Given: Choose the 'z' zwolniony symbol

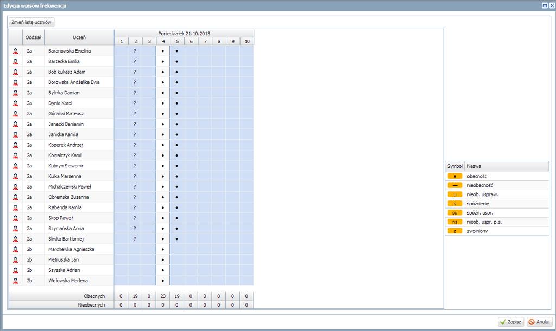Looking at the screenshot, I should (x=455, y=231).
